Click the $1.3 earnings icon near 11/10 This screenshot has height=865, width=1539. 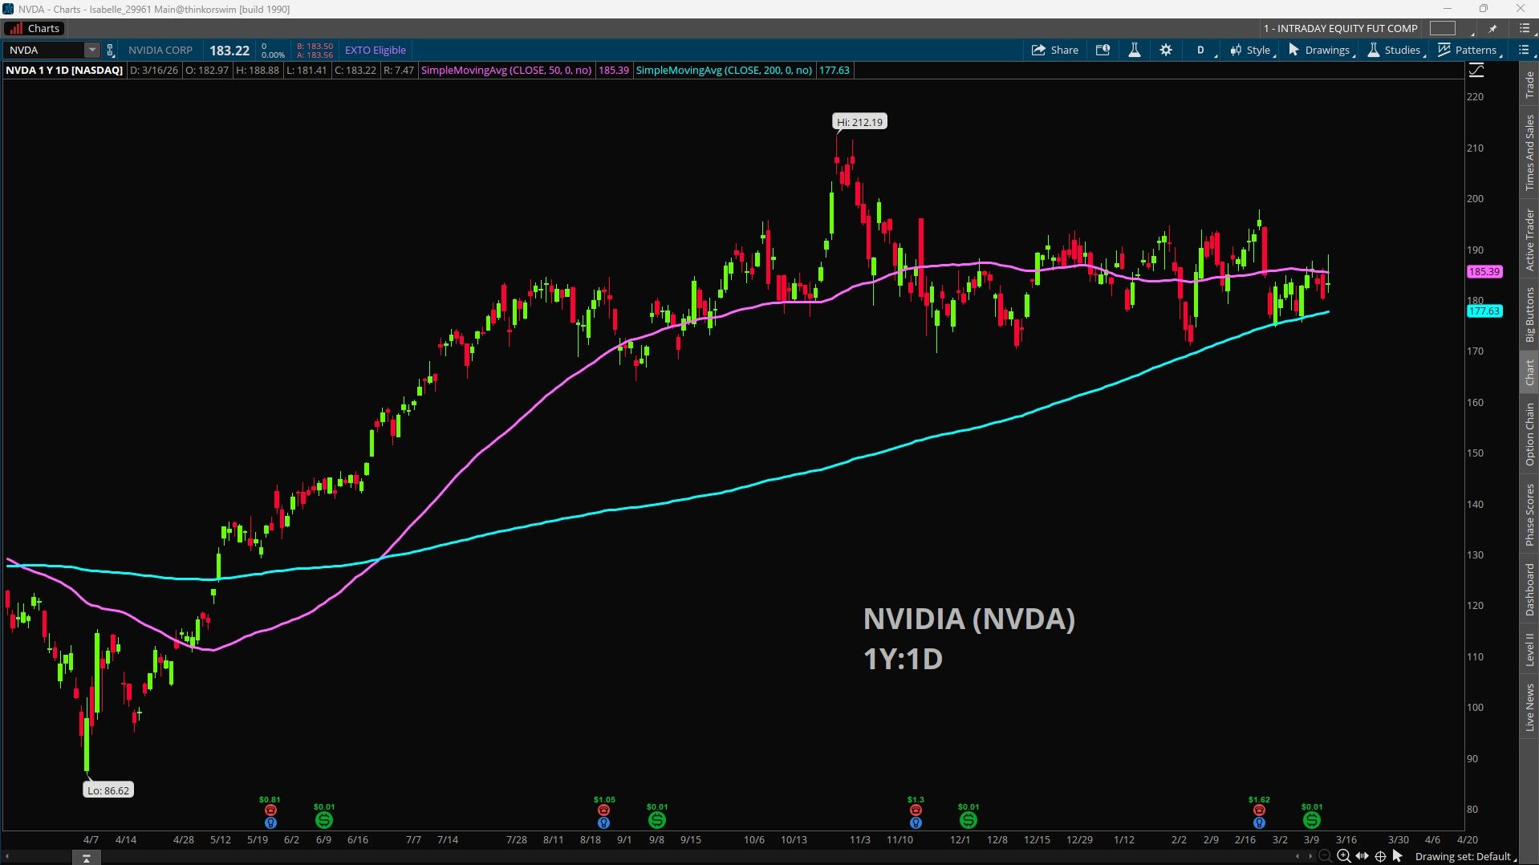point(916,810)
